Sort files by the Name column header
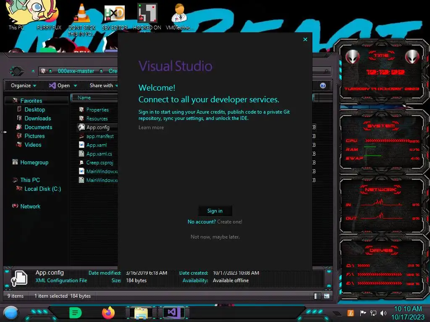Image resolution: width=430 pixels, height=322 pixels. (x=94, y=98)
